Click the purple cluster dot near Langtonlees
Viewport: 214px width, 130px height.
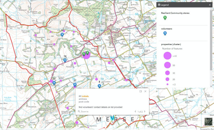pos(36,35)
